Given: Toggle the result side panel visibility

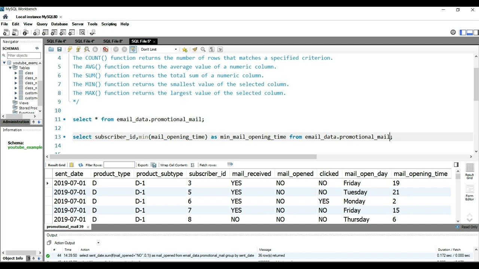Looking at the screenshot, I should pyautogui.click(x=456, y=165).
